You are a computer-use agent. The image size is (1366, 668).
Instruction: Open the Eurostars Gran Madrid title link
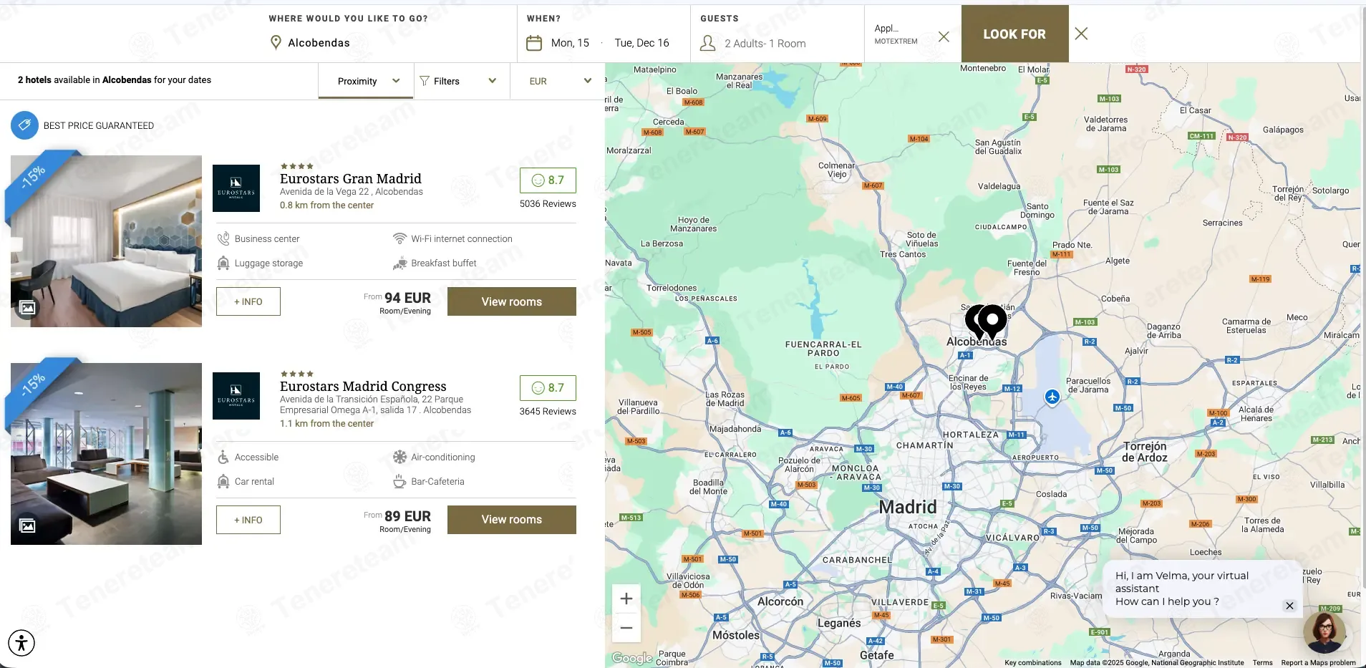point(351,179)
